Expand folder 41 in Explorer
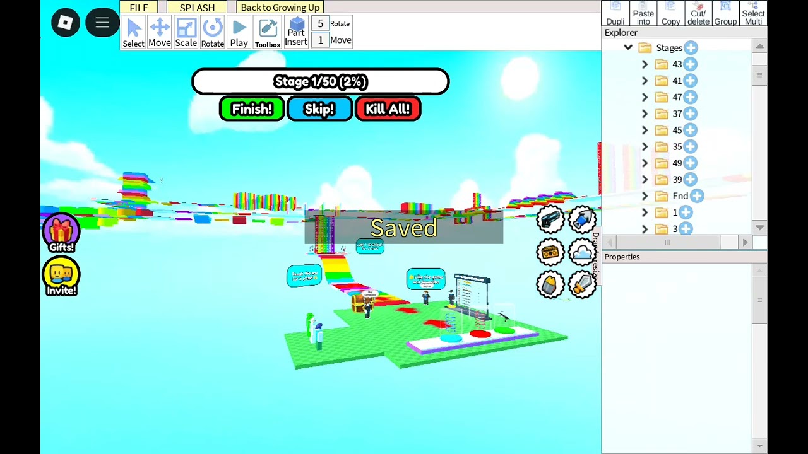808x454 pixels. point(645,81)
